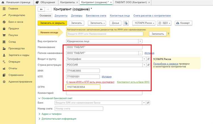Screen dimensions: 213x124
Task: Click the Записать button
Action: [x=76, y=23]
